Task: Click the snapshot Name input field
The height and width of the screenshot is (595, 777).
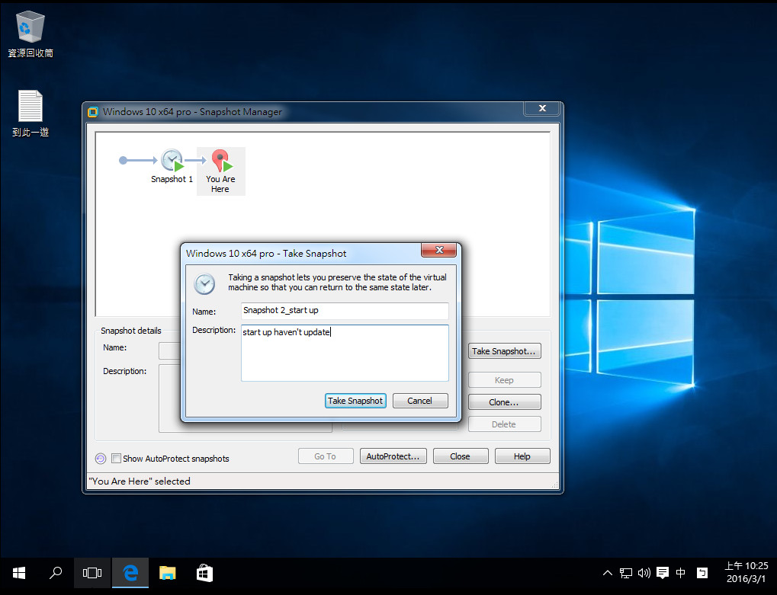Action: 345,311
